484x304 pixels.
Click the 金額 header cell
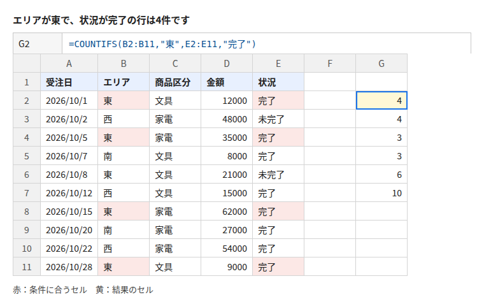227,82
